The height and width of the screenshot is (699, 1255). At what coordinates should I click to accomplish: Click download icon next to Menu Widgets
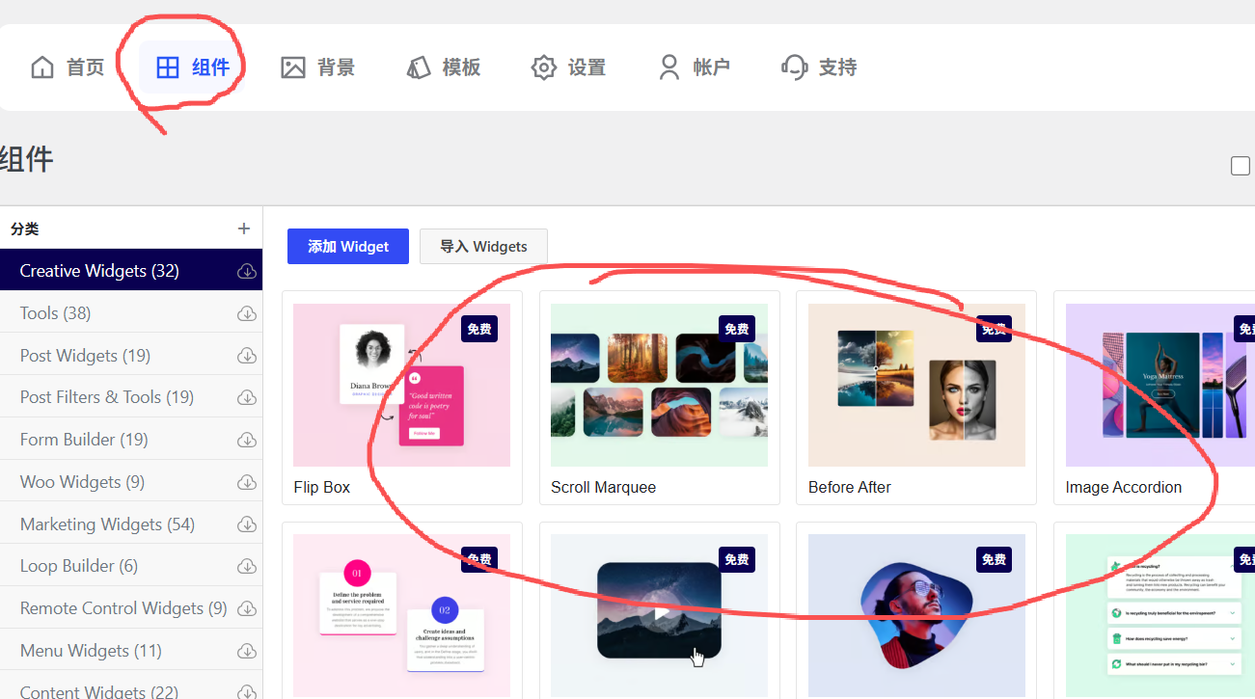tap(247, 651)
